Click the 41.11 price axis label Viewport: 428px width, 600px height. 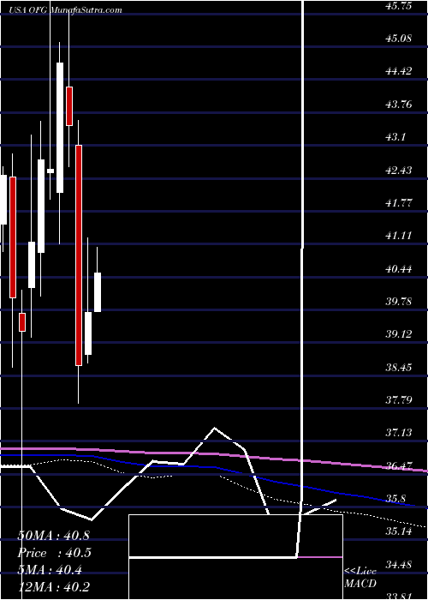tap(399, 236)
